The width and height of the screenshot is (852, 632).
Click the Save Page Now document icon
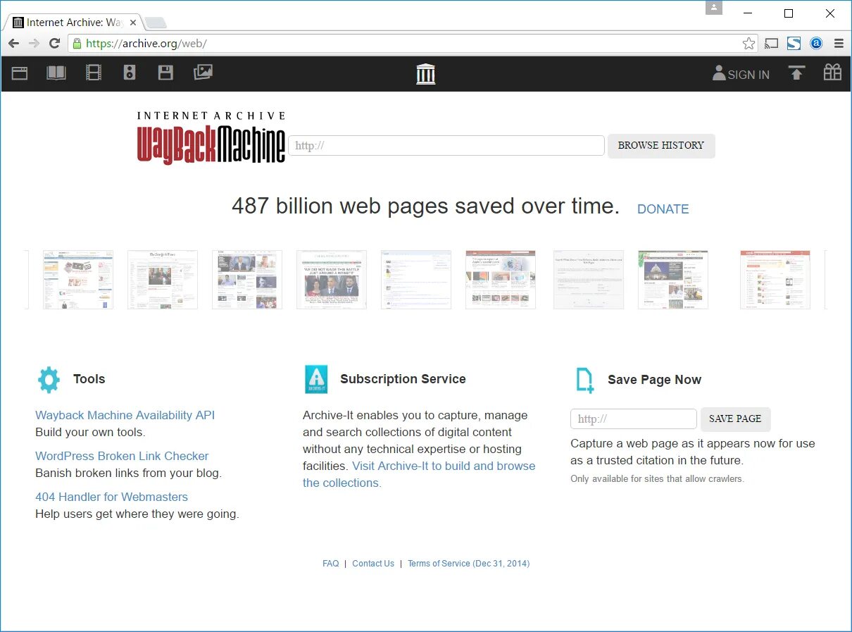pos(584,380)
